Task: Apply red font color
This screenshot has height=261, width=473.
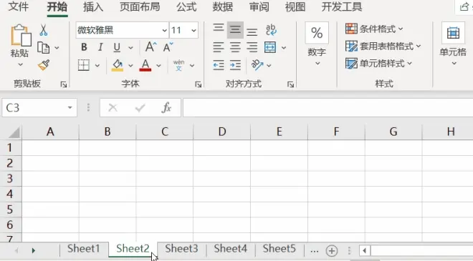Action: point(145,65)
